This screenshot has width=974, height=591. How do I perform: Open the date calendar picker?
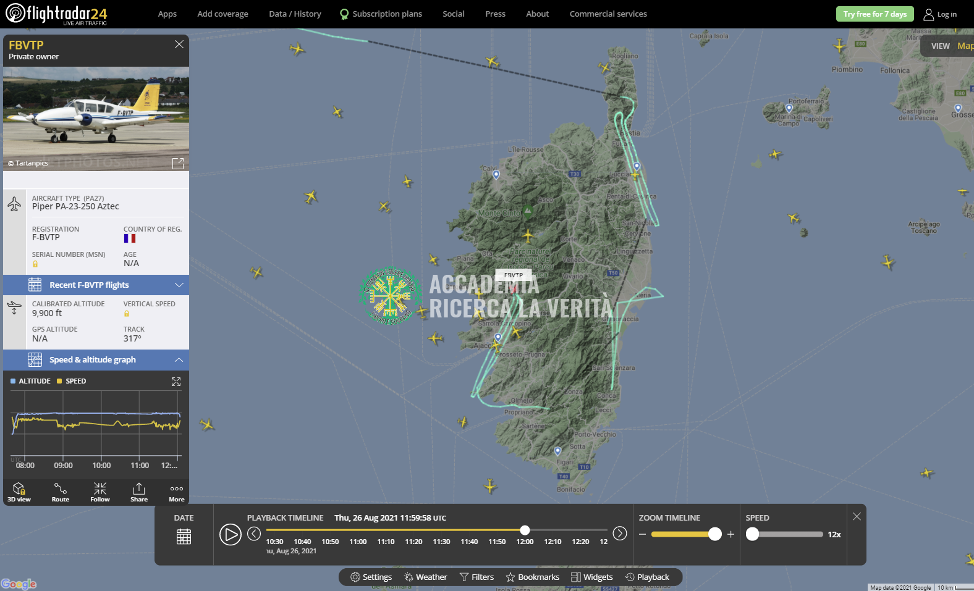pyautogui.click(x=184, y=536)
